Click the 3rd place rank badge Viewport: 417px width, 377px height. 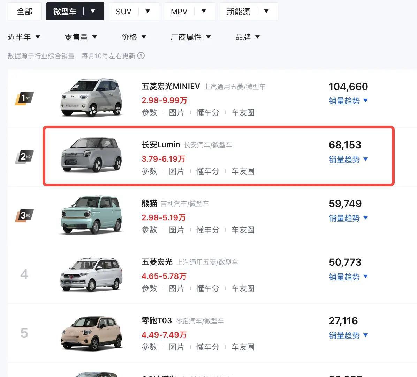(x=24, y=215)
